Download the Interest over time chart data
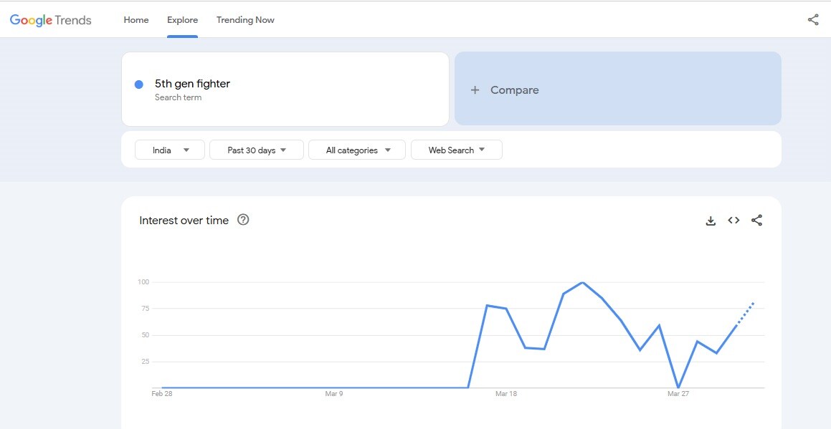This screenshot has height=429, width=831. tap(711, 221)
